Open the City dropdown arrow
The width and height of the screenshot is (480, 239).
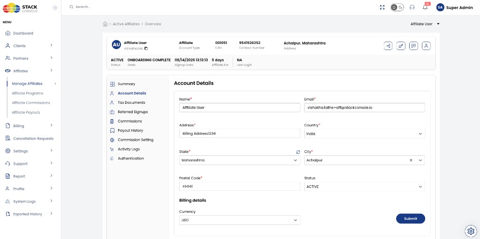(x=420, y=160)
